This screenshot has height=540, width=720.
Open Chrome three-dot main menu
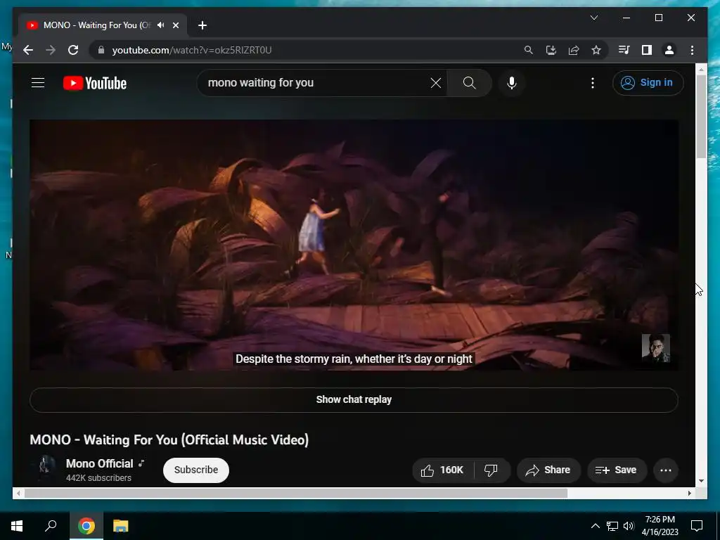pyautogui.click(x=692, y=50)
